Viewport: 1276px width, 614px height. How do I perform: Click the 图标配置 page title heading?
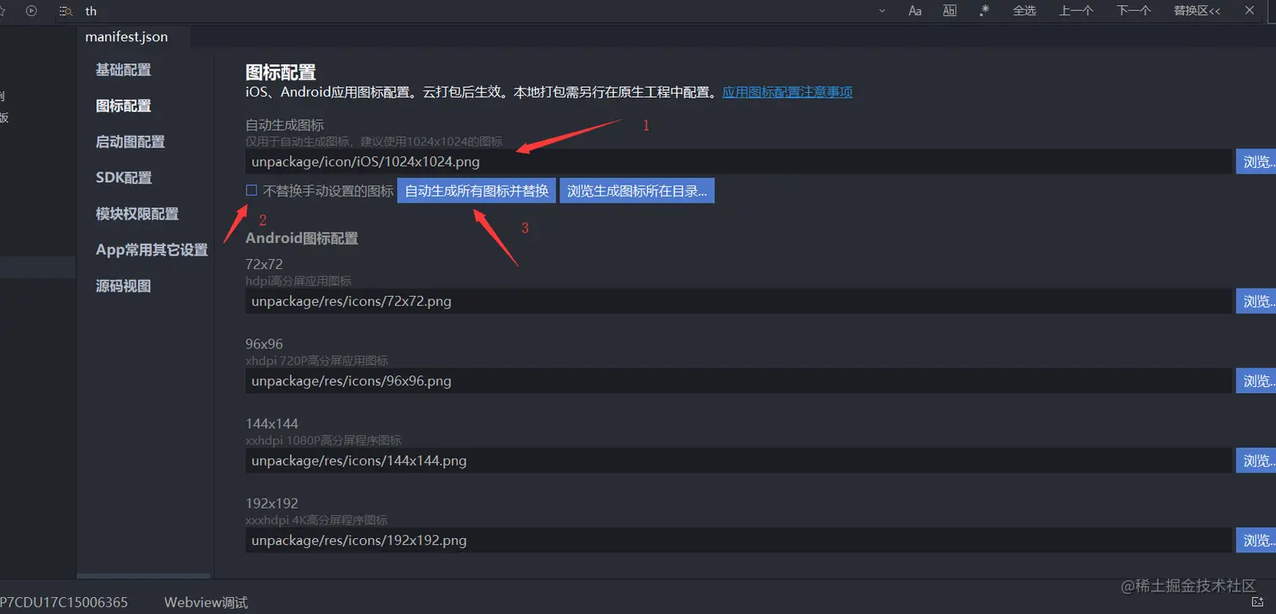tap(280, 73)
